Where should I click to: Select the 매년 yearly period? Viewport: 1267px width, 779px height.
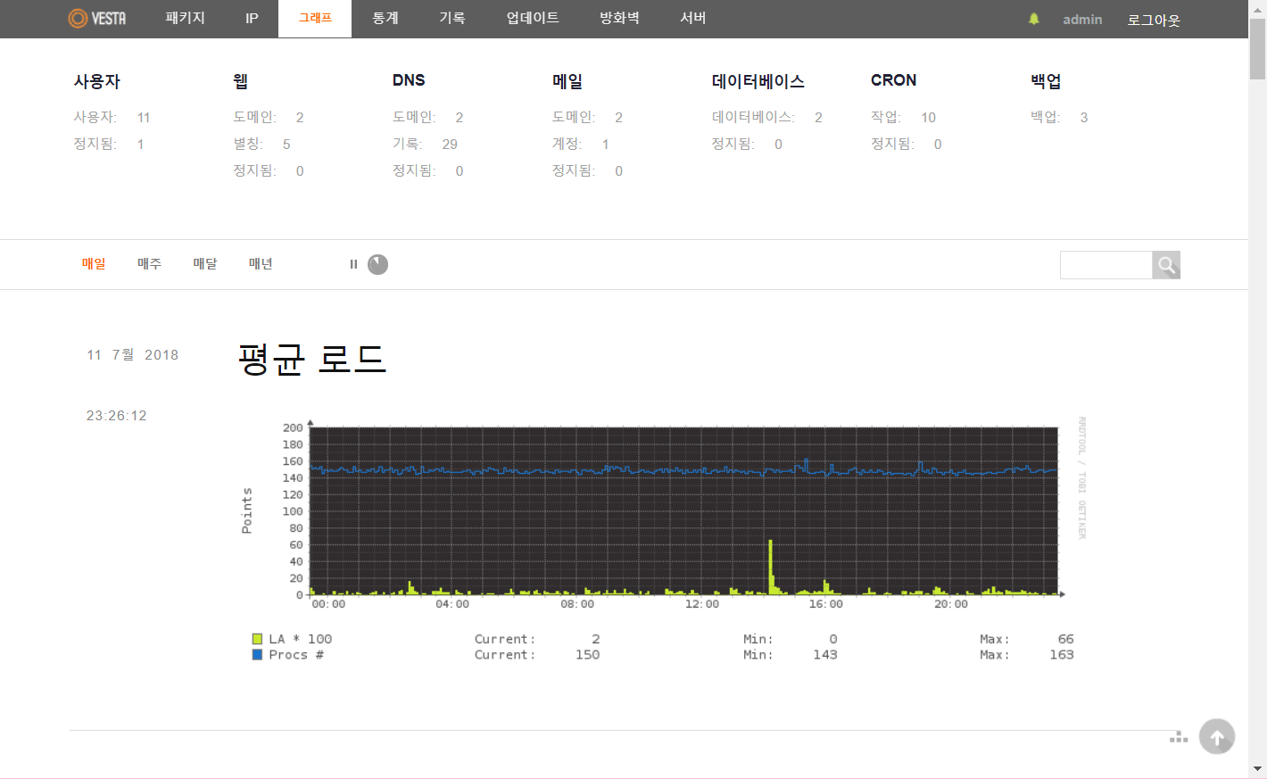click(x=261, y=264)
